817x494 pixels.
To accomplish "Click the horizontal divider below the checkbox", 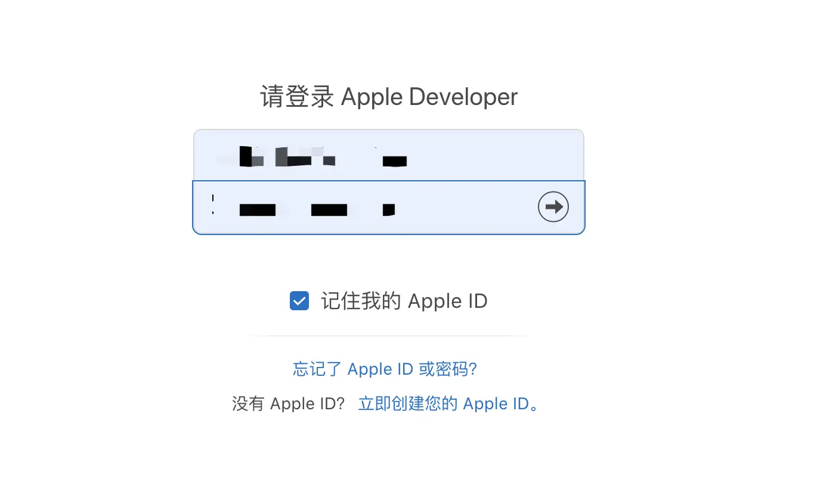I will [389, 336].
